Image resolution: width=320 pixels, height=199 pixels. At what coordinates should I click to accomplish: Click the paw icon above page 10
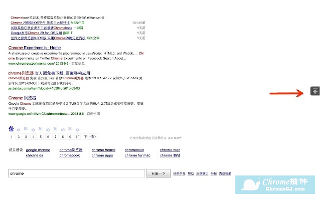pyautogui.click(x=77, y=130)
